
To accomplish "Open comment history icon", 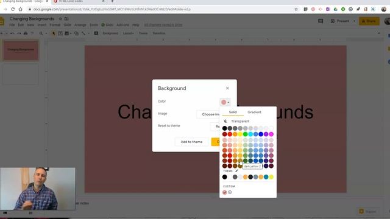I will (321, 21).
